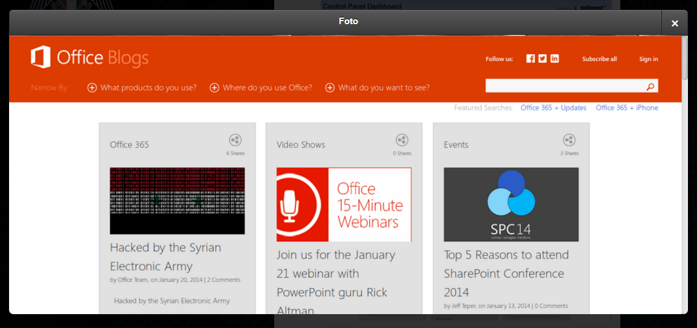Open the January 21 webinar headline
The width and height of the screenshot is (697, 328).
336,283
